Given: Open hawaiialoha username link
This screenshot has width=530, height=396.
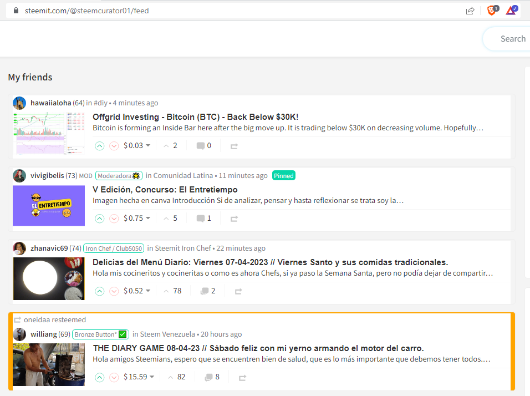Looking at the screenshot, I should [x=50, y=103].
